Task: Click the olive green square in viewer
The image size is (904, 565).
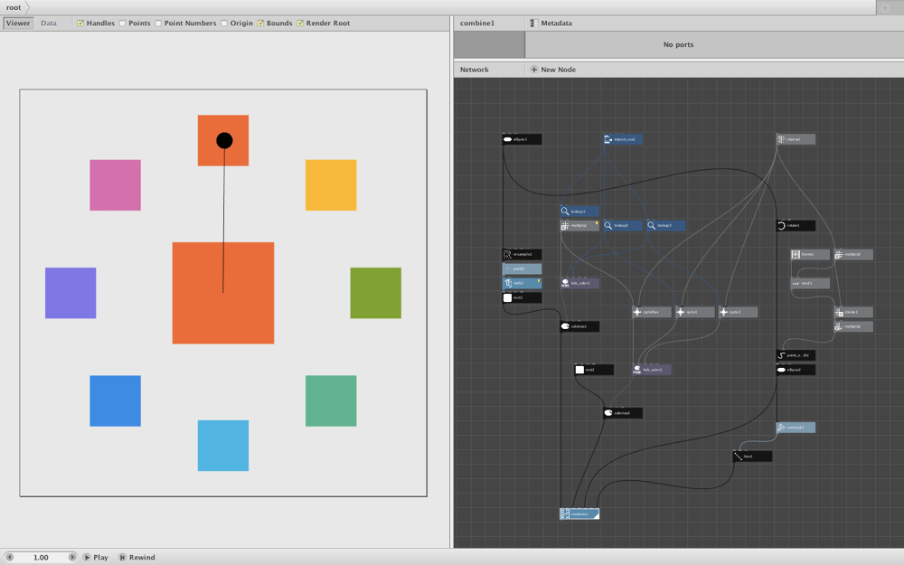Action: tap(376, 293)
